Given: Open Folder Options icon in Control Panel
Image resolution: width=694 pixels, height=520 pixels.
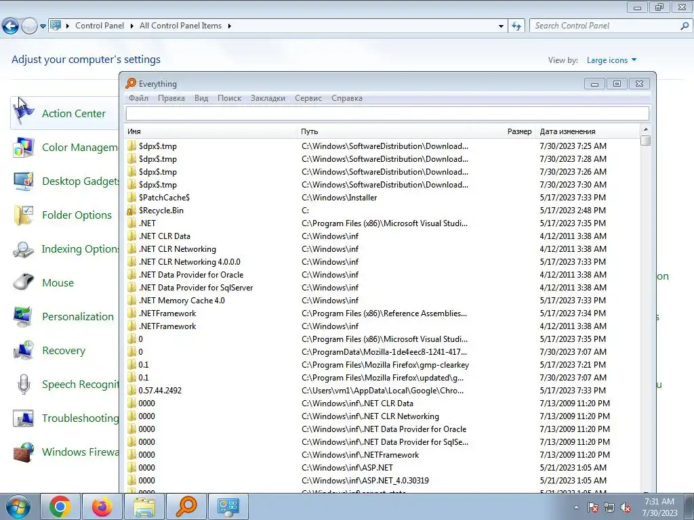Looking at the screenshot, I should coord(24,215).
